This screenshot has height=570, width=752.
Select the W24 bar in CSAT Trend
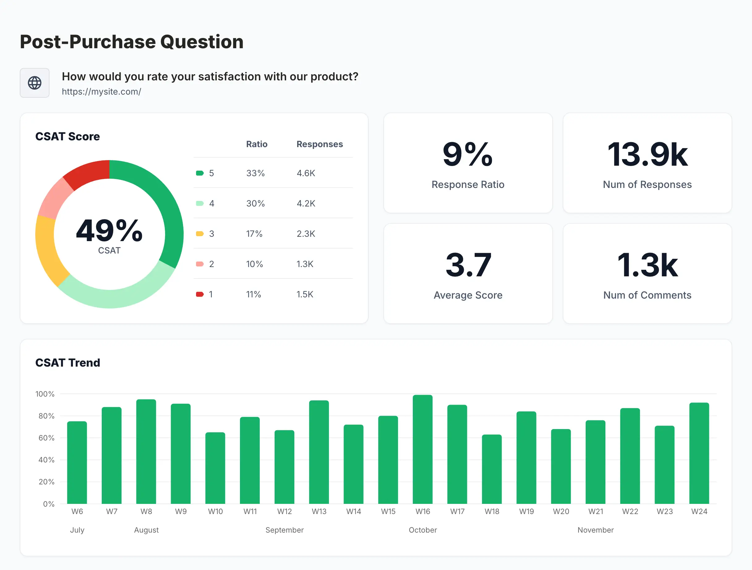tap(699, 453)
